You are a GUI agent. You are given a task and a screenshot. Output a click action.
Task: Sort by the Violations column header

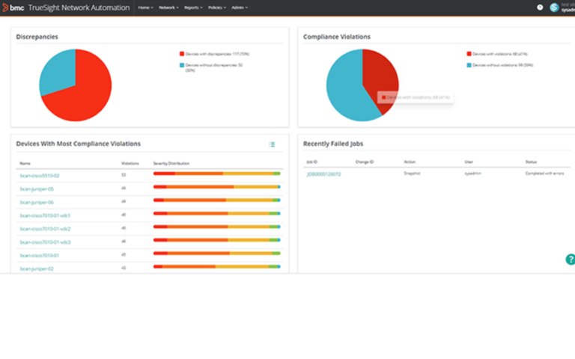tap(130, 162)
